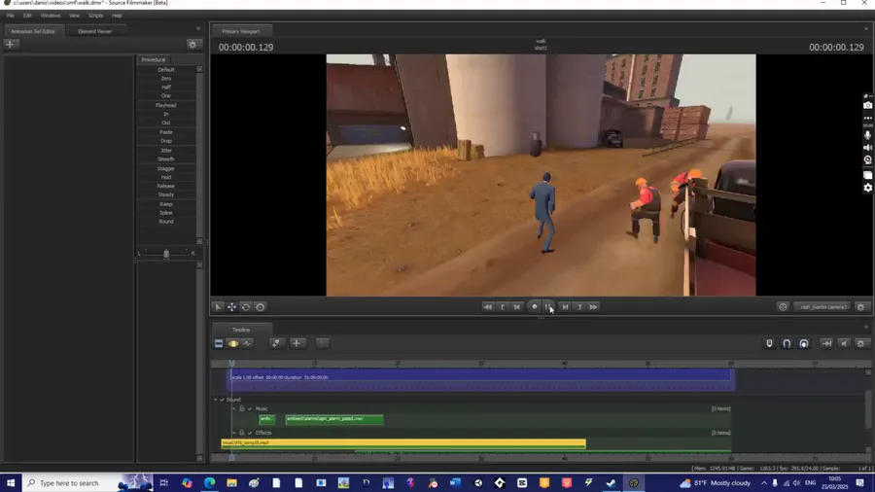
Task: Toggle the Sound group checkmark
Action: tap(222, 400)
